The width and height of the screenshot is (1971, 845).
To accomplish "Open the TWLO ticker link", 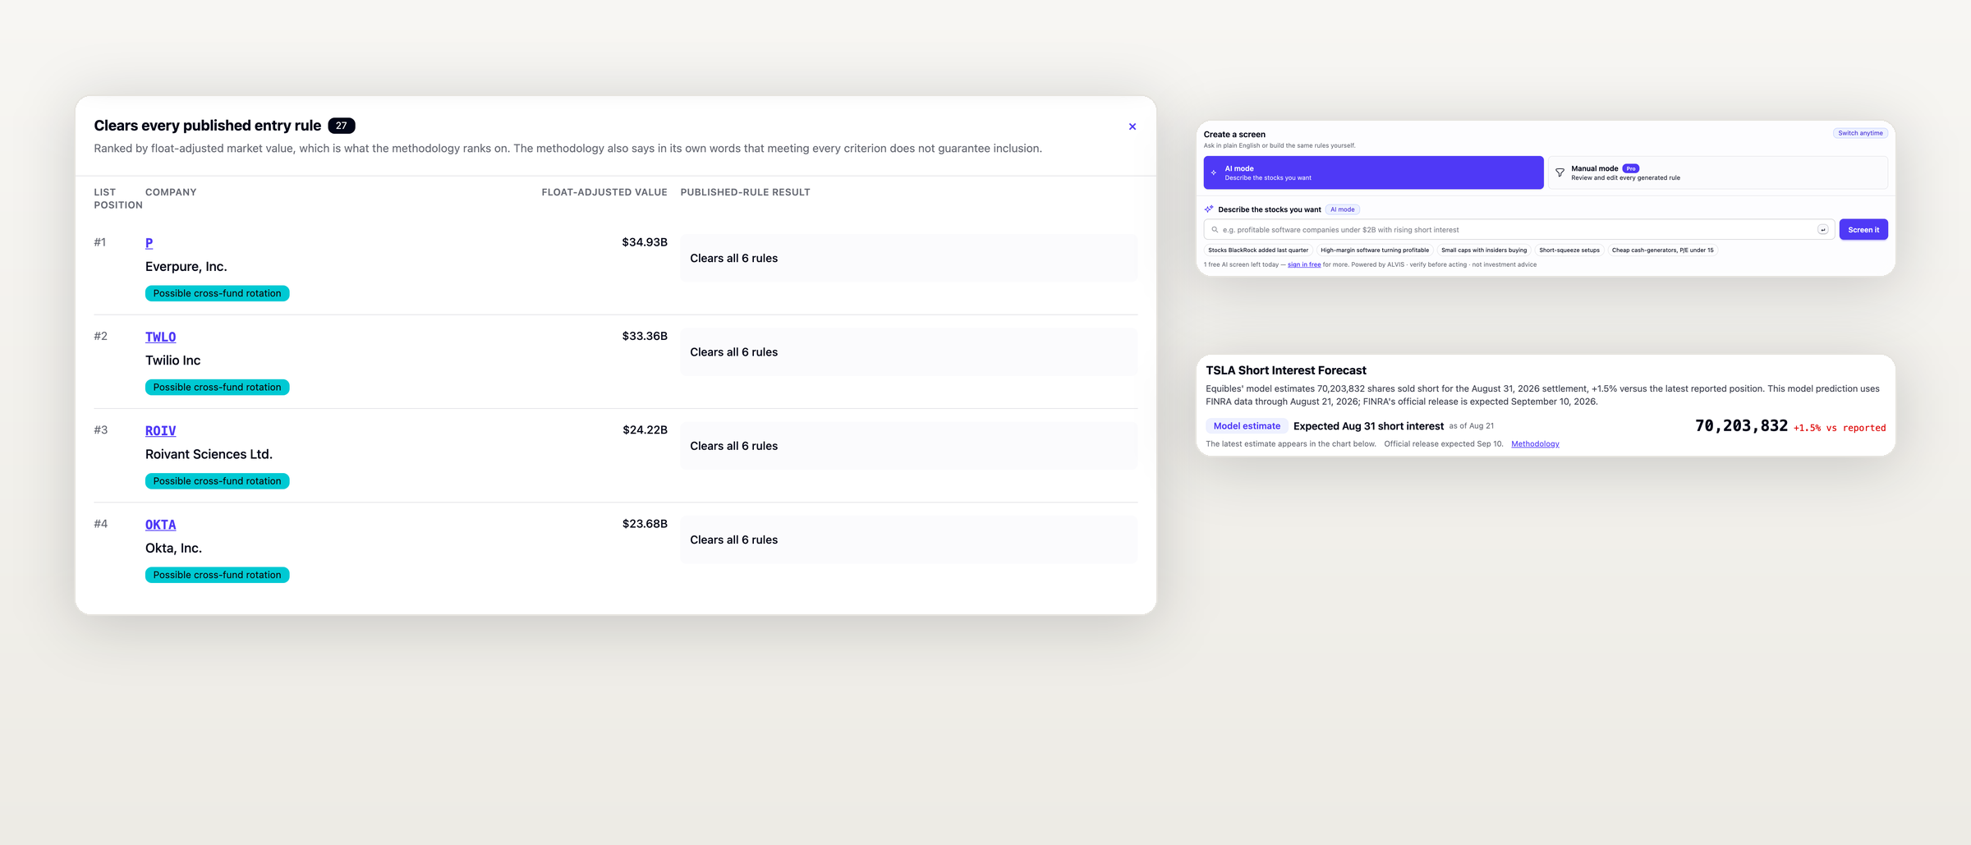I will tap(161, 337).
